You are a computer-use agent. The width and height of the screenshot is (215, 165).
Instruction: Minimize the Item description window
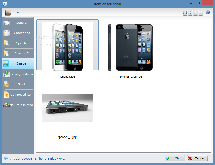[x=191, y=3]
